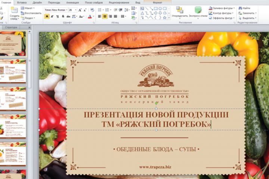Image resolution: width=269 pixels, height=179 pixels.
Task: Open the Формат contextual tab
Action: point(158,3)
